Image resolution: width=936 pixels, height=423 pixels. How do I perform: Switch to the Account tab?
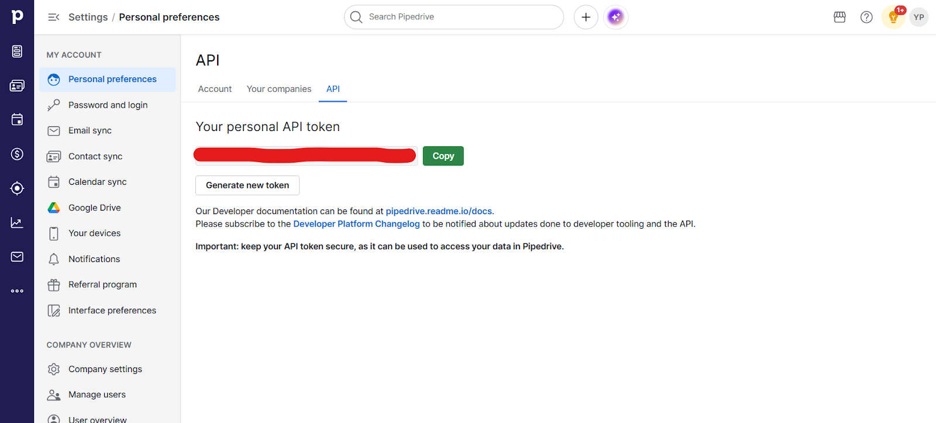coord(215,89)
